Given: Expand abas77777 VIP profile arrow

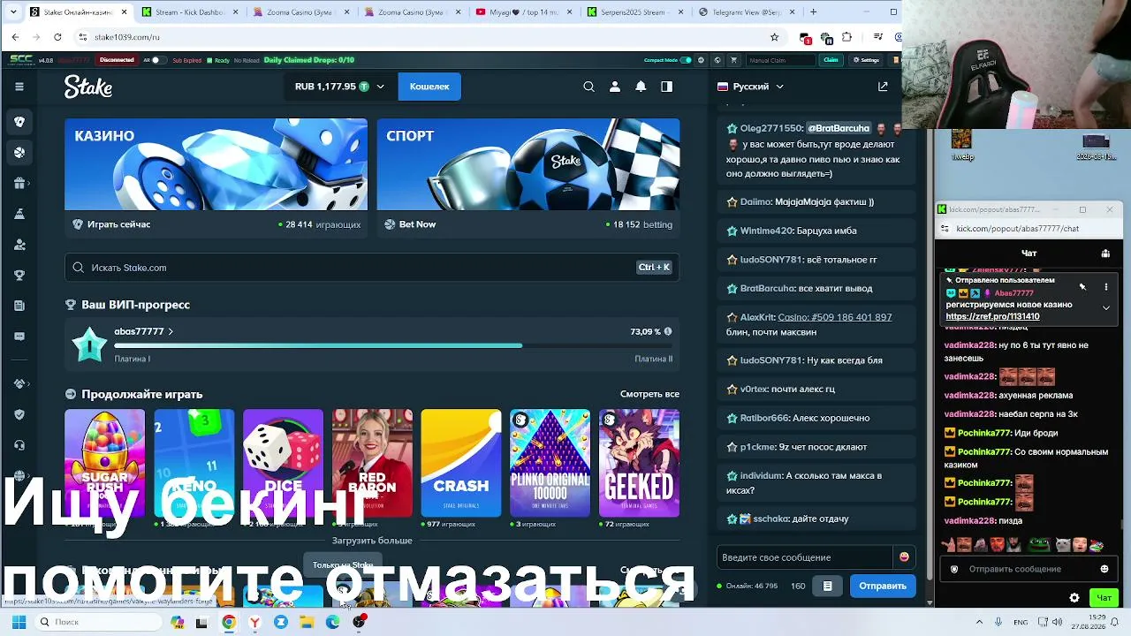Looking at the screenshot, I should pyautogui.click(x=171, y=332).
